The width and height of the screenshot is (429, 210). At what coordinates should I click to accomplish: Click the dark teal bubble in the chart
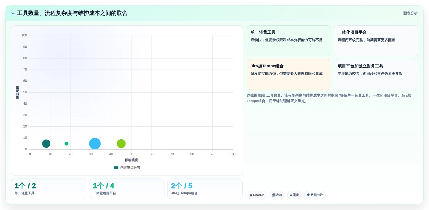click(x=46, y=143)
